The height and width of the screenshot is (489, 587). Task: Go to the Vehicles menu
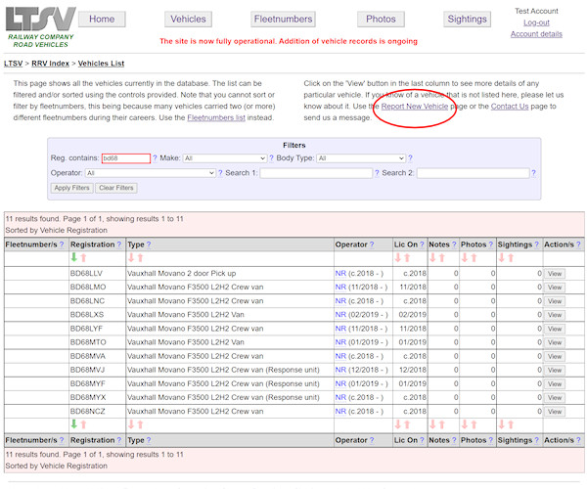coord(188,19)
